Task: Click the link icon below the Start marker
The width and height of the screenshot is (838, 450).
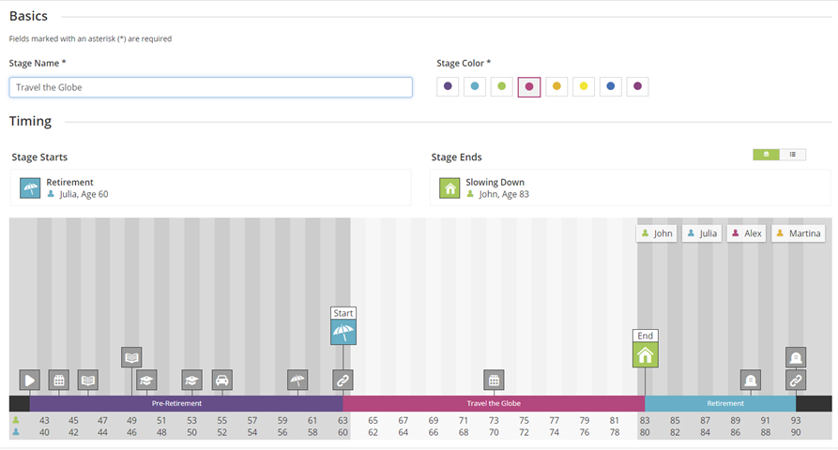Action: coord(343,380)
